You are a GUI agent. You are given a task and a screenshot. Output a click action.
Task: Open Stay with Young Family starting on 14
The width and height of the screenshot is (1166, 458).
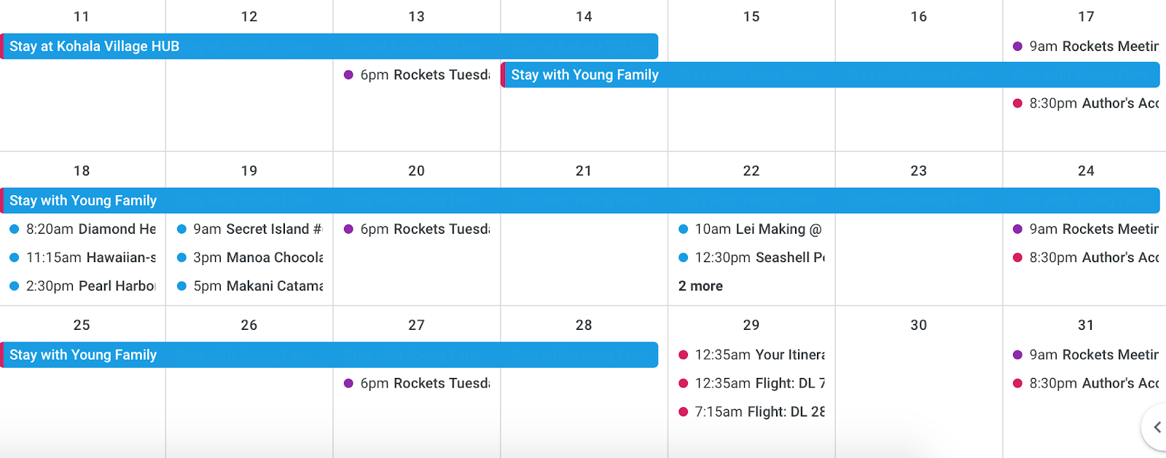point(830,74)
